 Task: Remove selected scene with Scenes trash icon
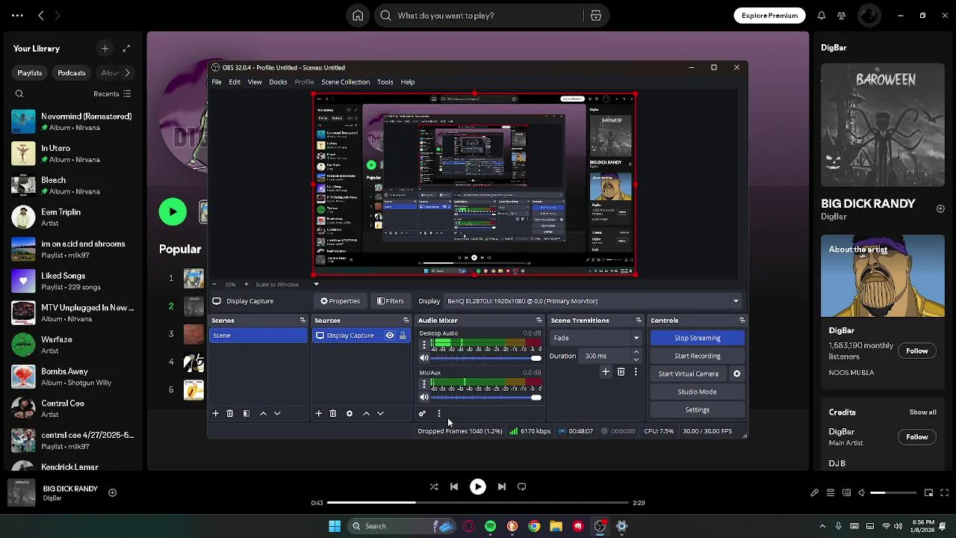pos(230,413)
